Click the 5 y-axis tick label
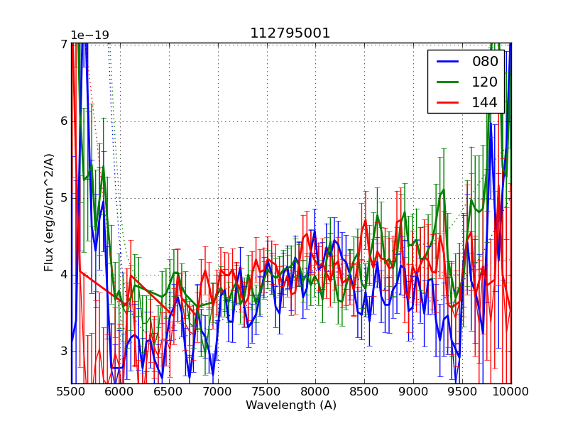 click(63, 197)
